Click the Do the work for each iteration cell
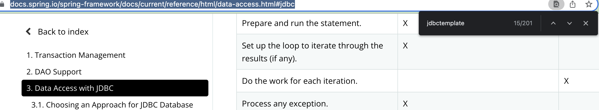This screenshot has width=599, height=110. pos(299,81)
